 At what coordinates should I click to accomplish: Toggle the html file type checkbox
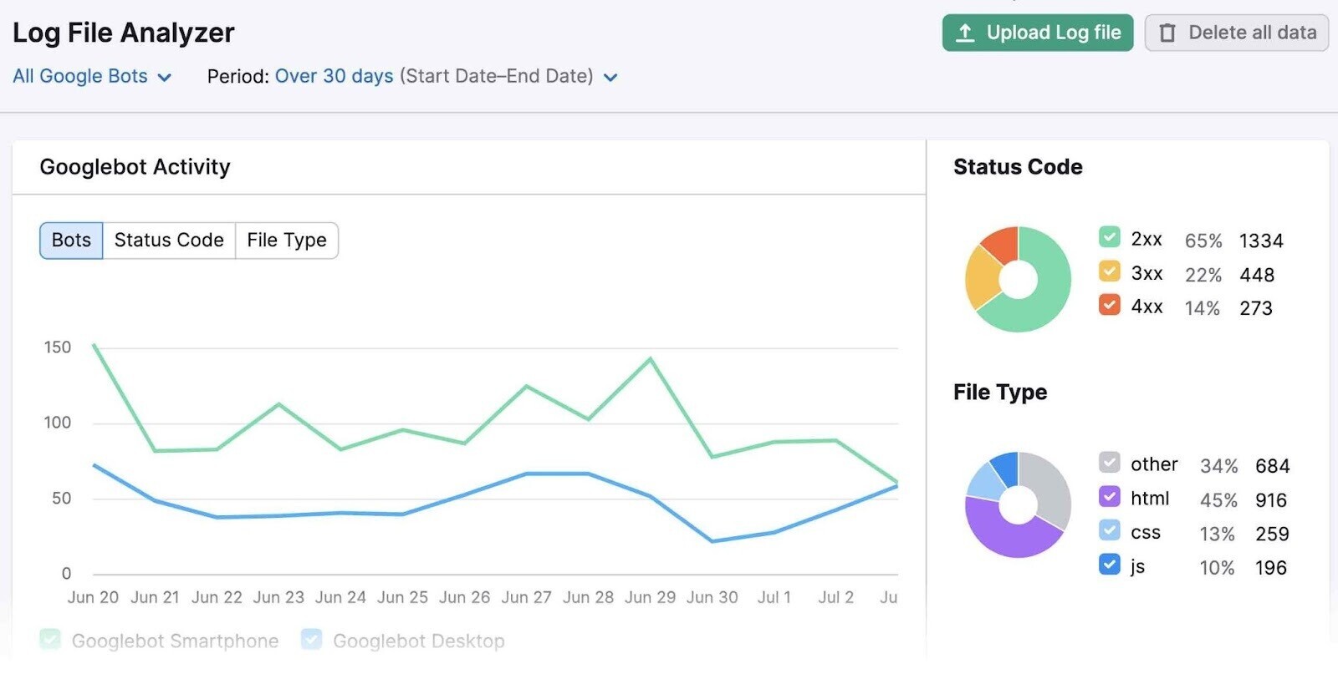1109,497
